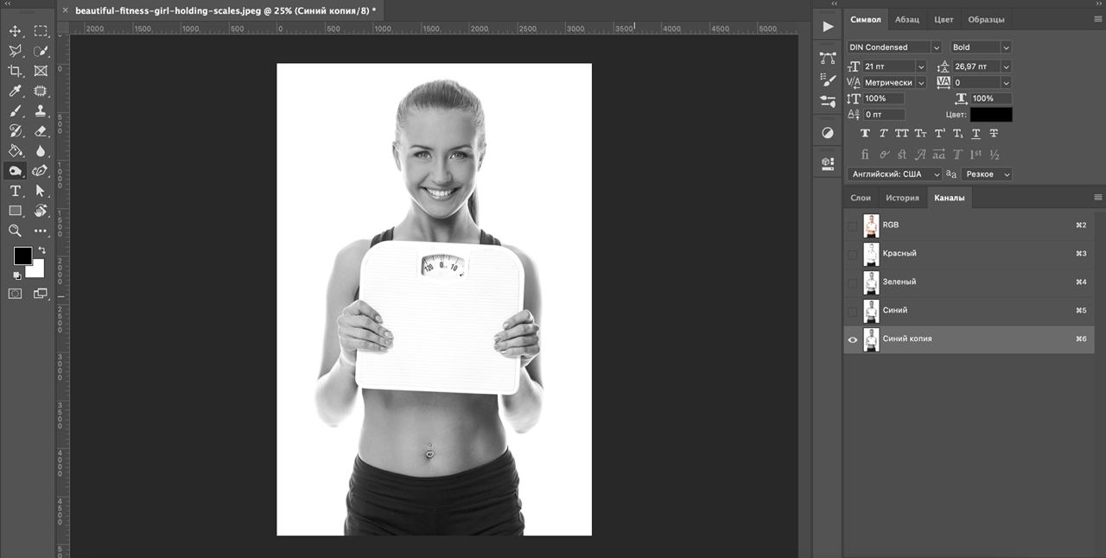Select the Eraser tool

[x=41, y=130]
